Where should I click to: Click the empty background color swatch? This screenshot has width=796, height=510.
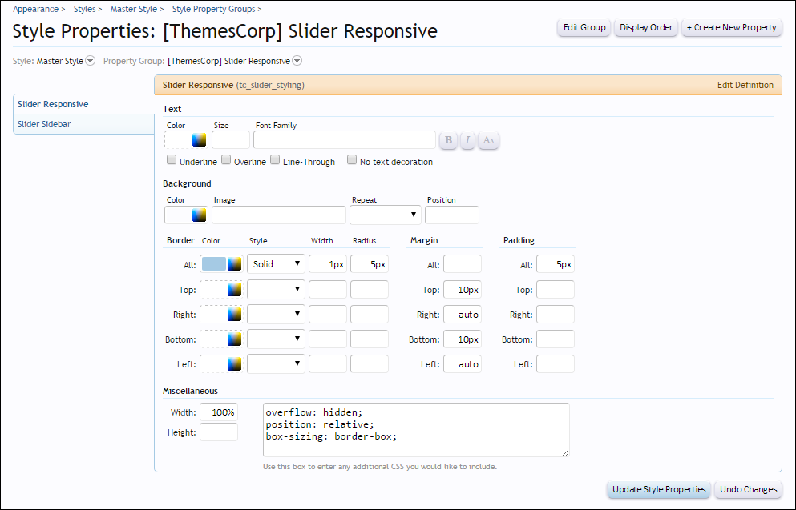coord(179,215)
